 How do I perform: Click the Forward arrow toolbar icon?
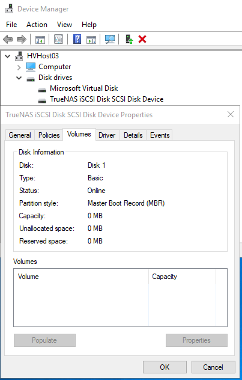(x=21, y=39)
